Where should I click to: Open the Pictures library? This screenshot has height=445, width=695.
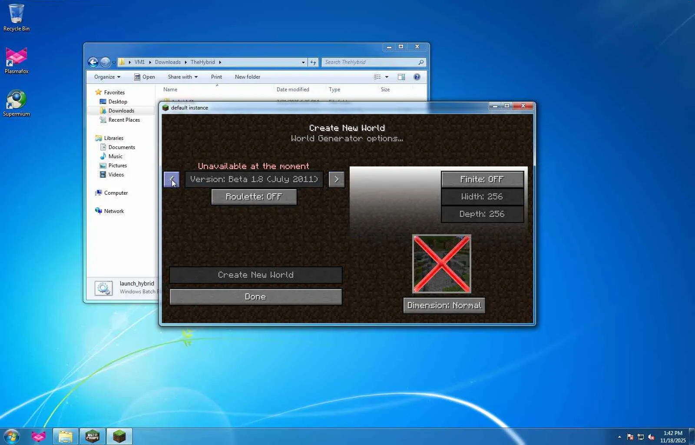[x=118, y=166]
